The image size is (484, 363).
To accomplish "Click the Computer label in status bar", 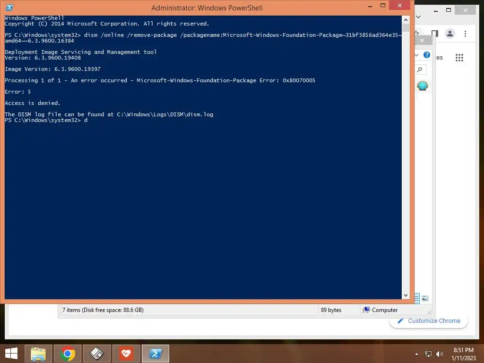I will tap(385, 310).
